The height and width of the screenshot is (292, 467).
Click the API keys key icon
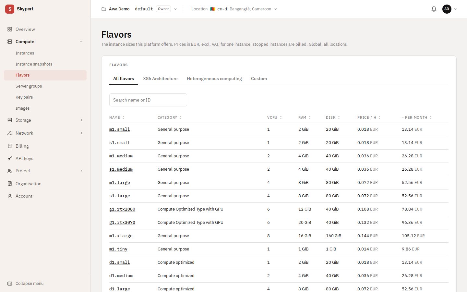tap(10, 158)
